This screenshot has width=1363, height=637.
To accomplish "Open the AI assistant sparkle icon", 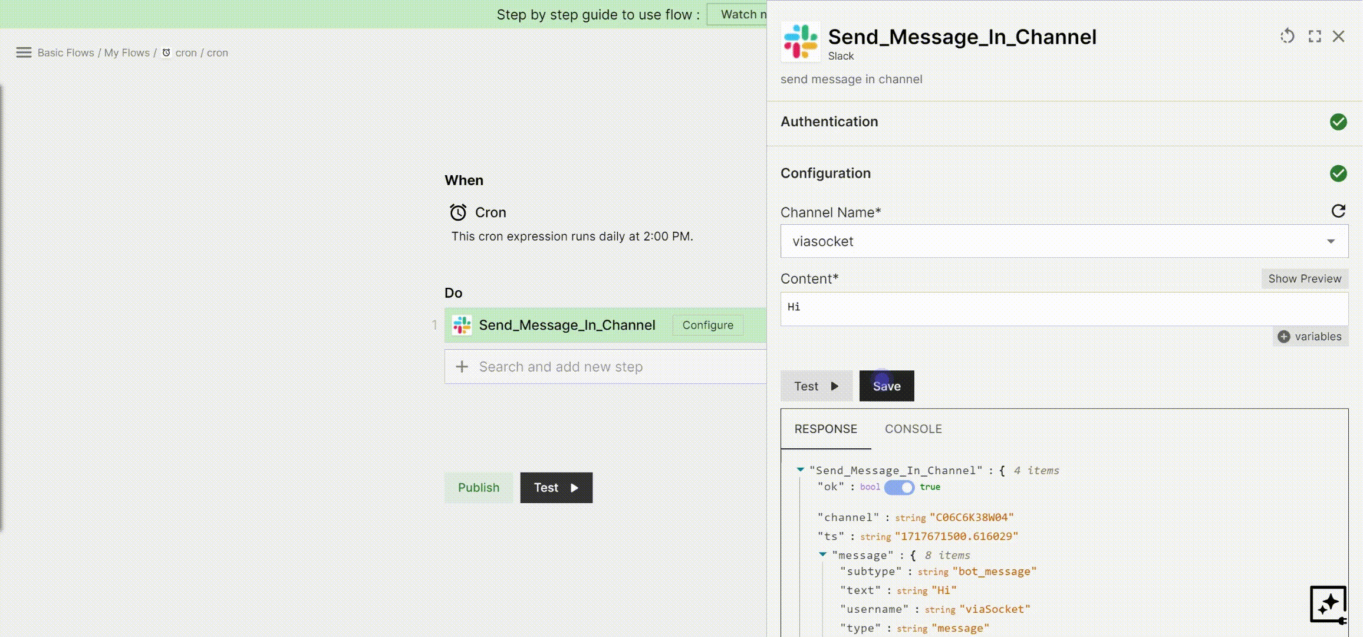I will coord(1328,604).
